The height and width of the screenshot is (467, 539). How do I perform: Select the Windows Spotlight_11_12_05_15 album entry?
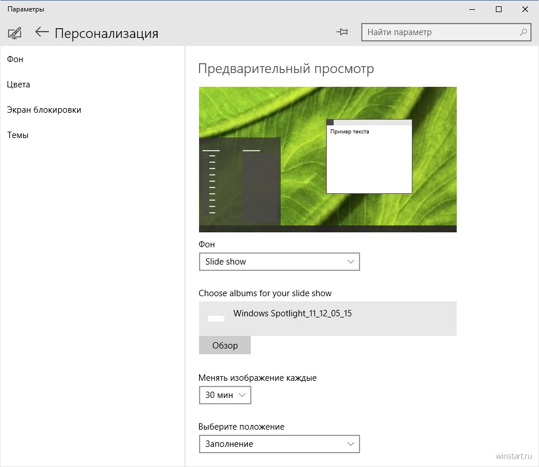pos(327,319)
